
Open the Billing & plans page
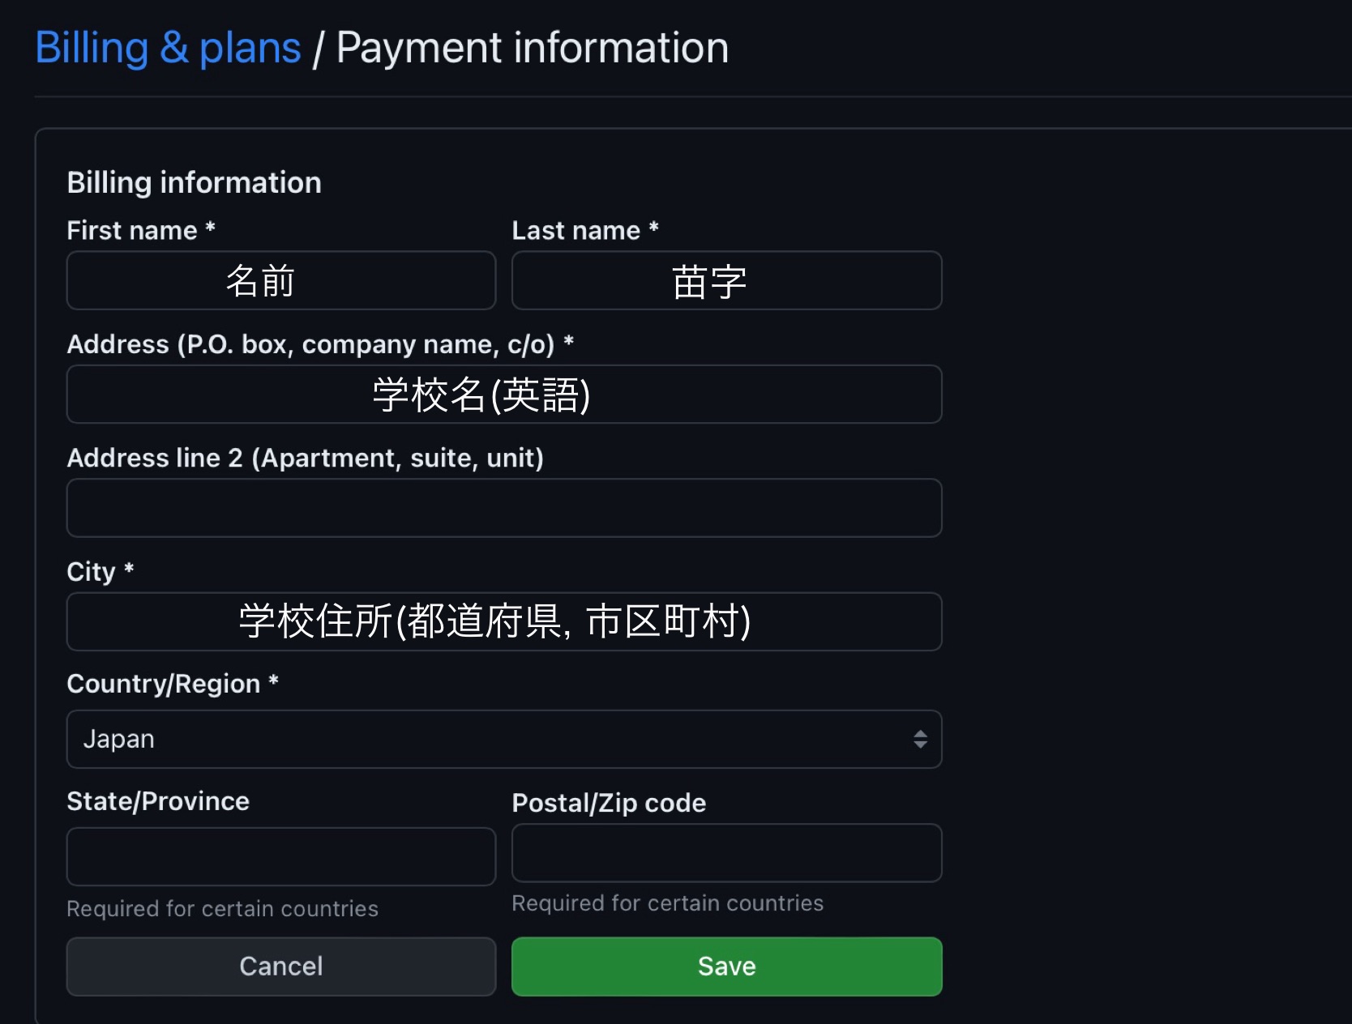click(x=167, y=47)
